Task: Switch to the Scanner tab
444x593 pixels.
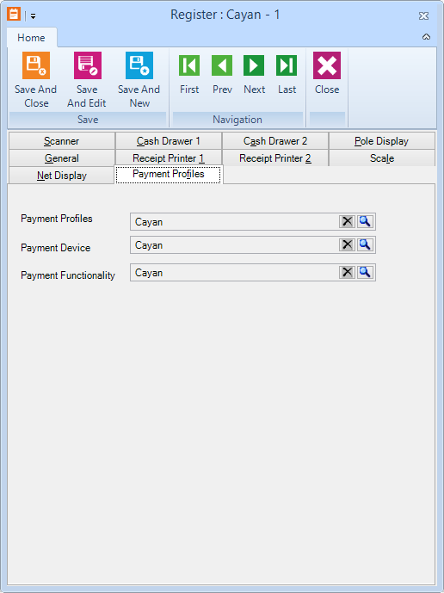Action: point(62,141)
